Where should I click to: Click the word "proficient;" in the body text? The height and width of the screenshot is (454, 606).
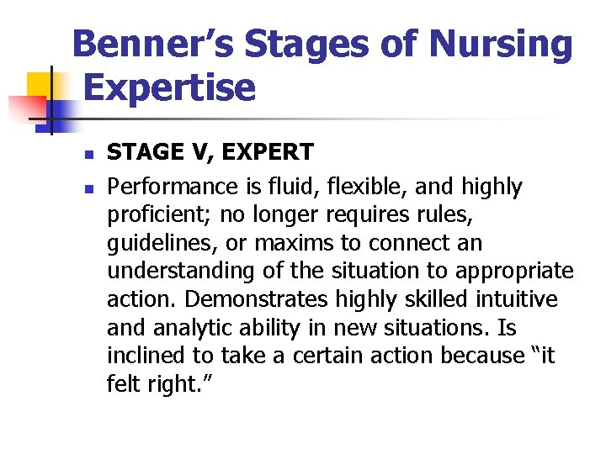click(159, 215)
